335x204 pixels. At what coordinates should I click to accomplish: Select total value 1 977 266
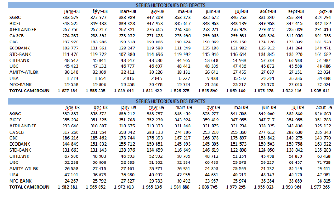click(x=320, y=187)
